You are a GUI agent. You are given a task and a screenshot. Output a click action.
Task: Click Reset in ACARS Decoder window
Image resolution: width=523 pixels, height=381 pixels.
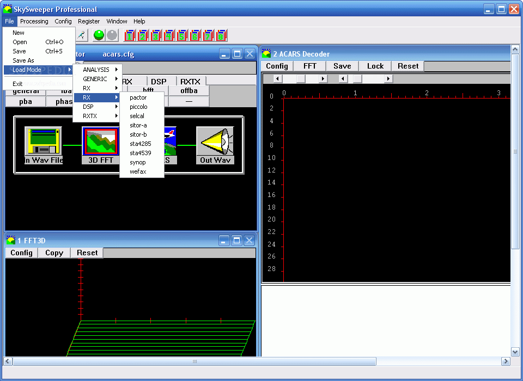[408, 66]
